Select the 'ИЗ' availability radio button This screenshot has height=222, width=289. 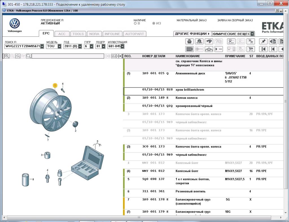tap(154, 23)
